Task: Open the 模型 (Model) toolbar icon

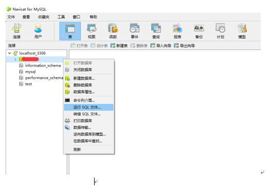Action: (x=242, y=31)
